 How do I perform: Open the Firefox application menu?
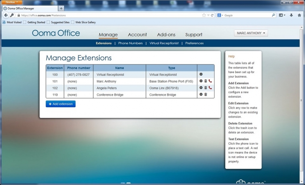[12, 2]
